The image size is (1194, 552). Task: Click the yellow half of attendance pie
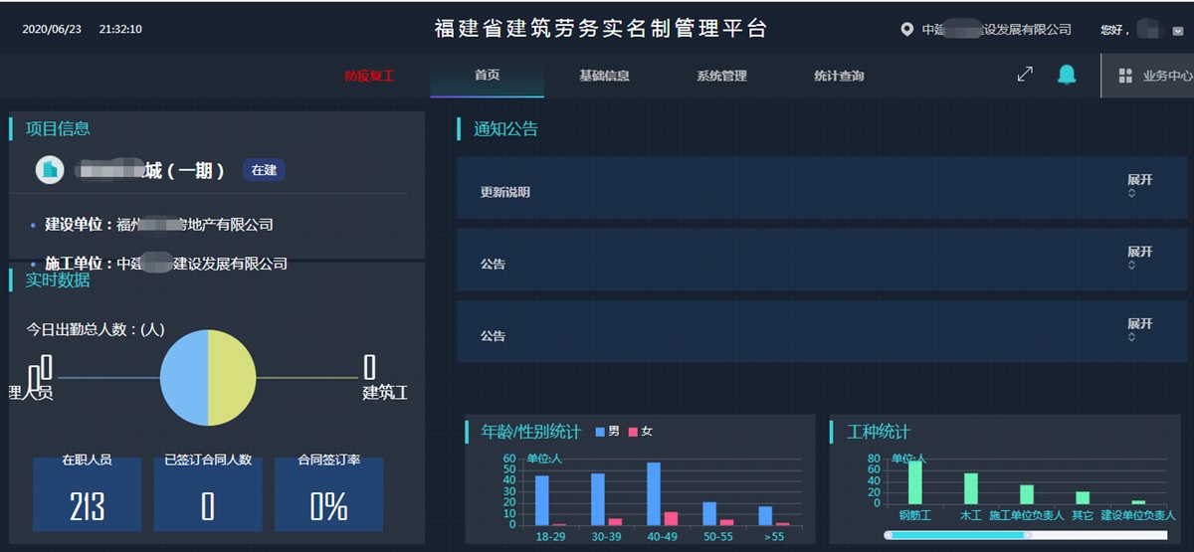[232, 378]
